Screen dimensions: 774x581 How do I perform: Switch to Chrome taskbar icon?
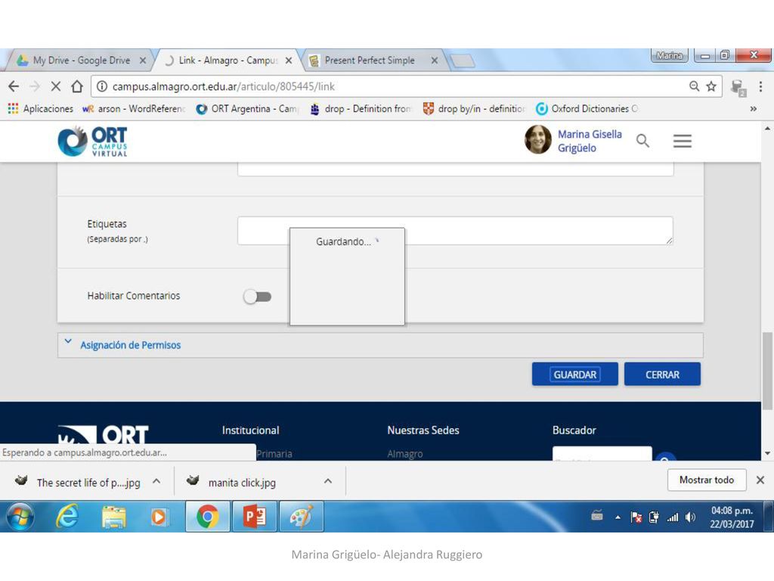click(207, 517)
